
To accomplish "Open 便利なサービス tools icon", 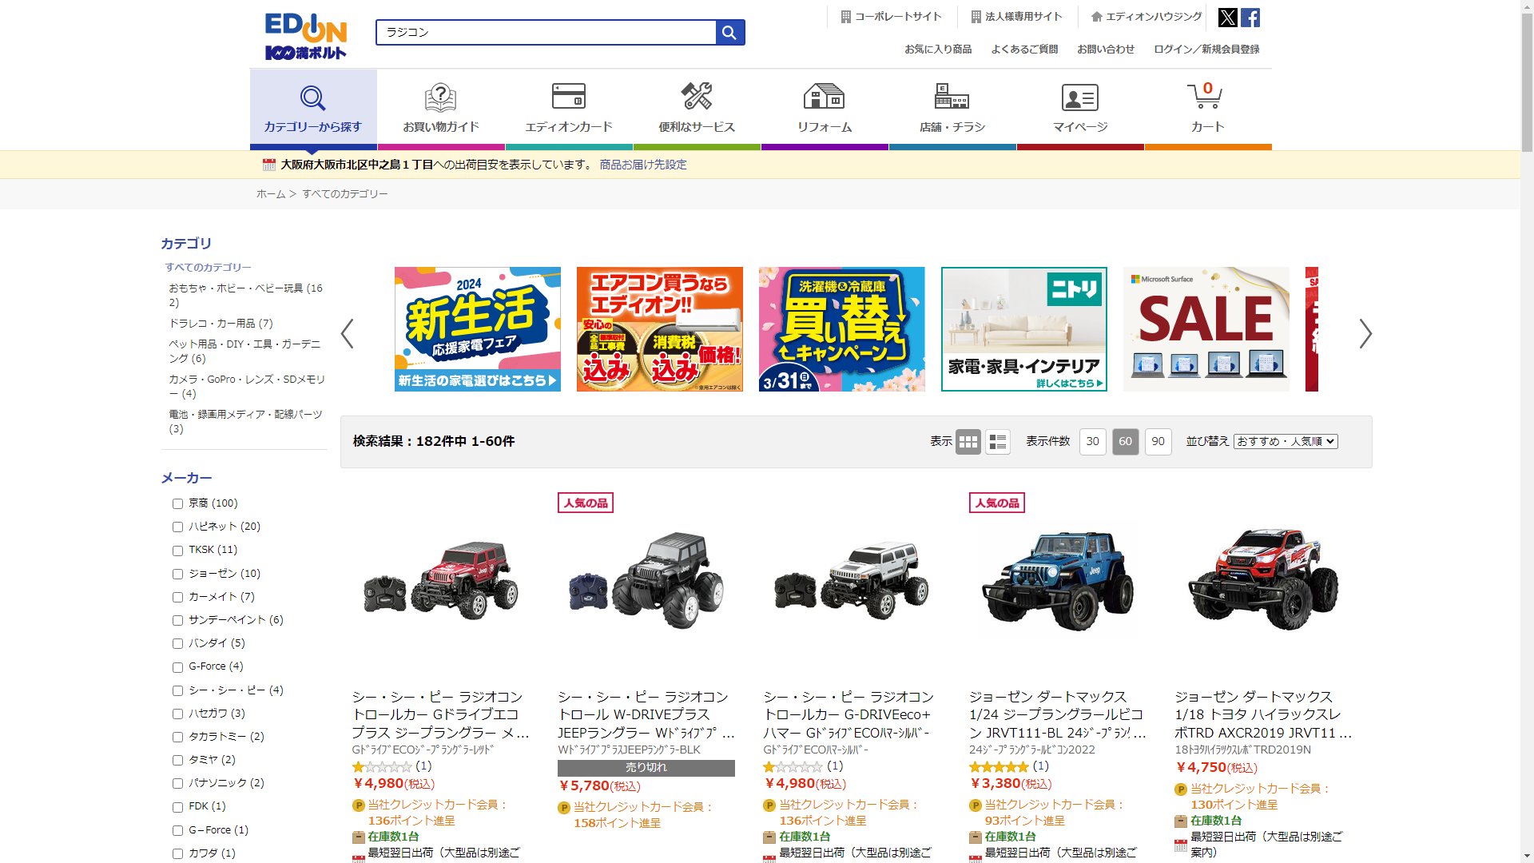I will [696, 97].
